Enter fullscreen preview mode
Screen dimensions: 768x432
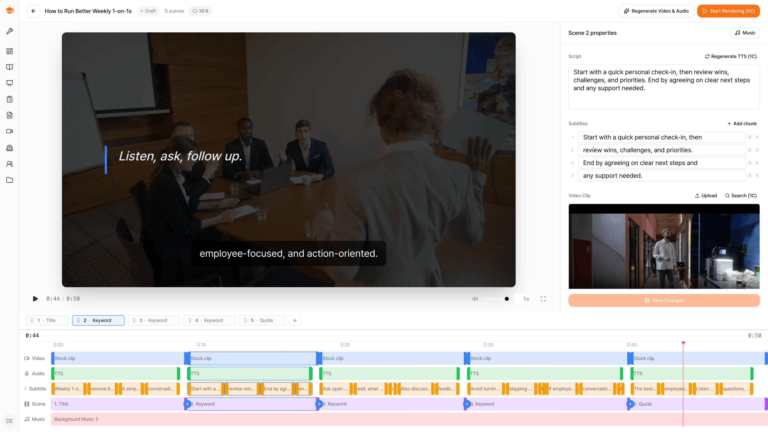[x=543, y=299]
